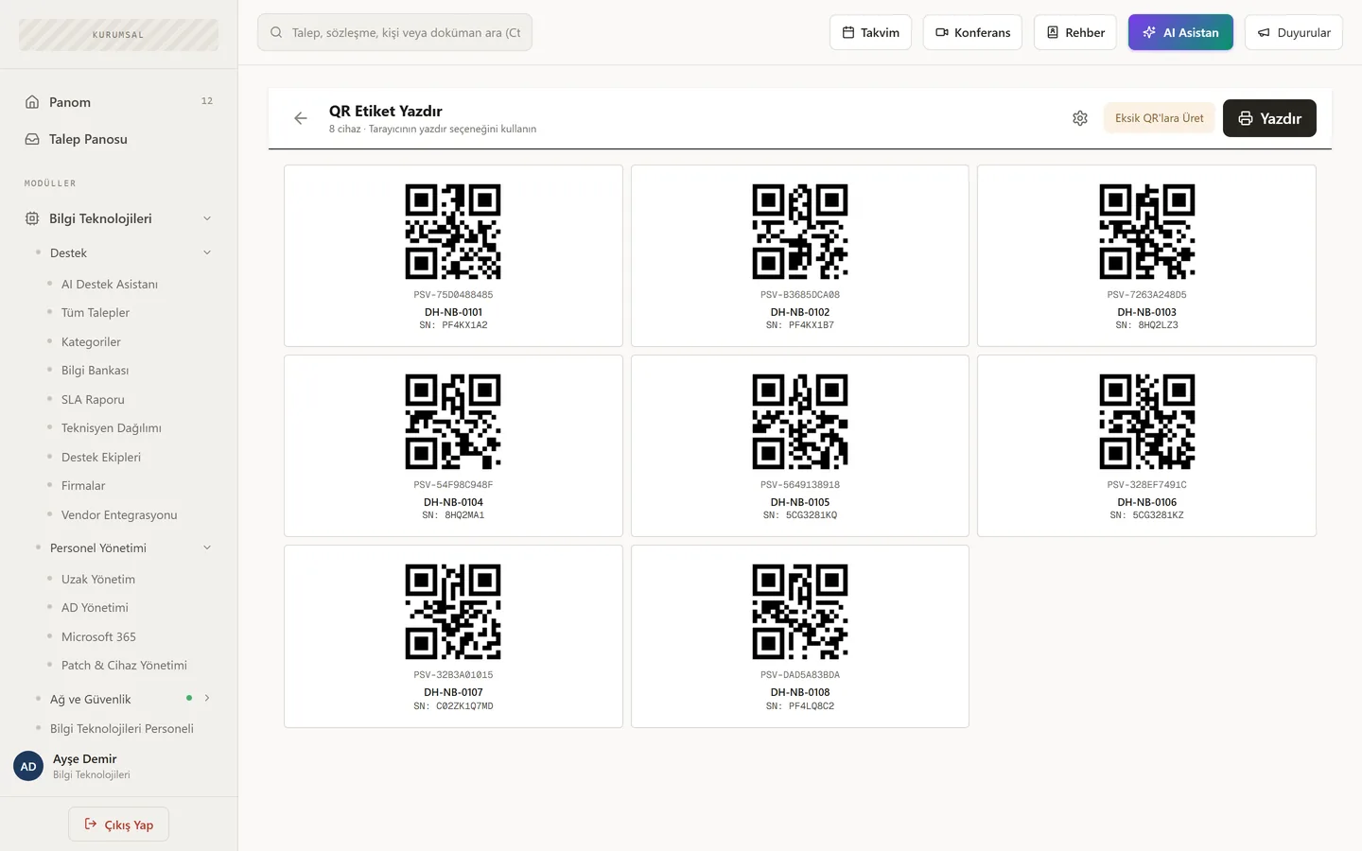Launch the AI Asistan

coord(1180,32)
